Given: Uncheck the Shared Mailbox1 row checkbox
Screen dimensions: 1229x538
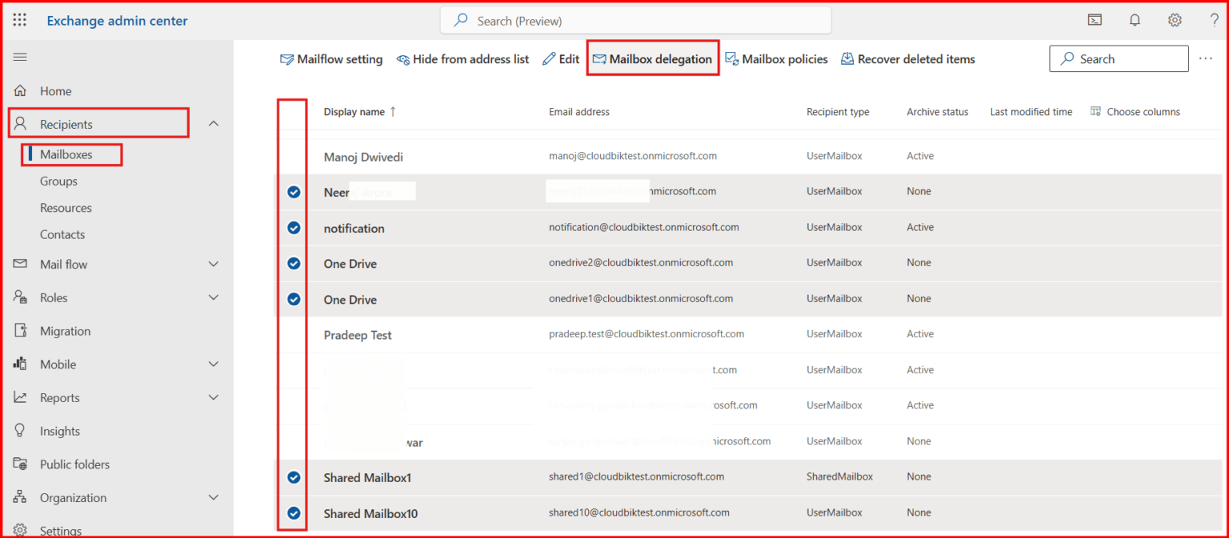Looking at the screenshot, I should 294,477.
